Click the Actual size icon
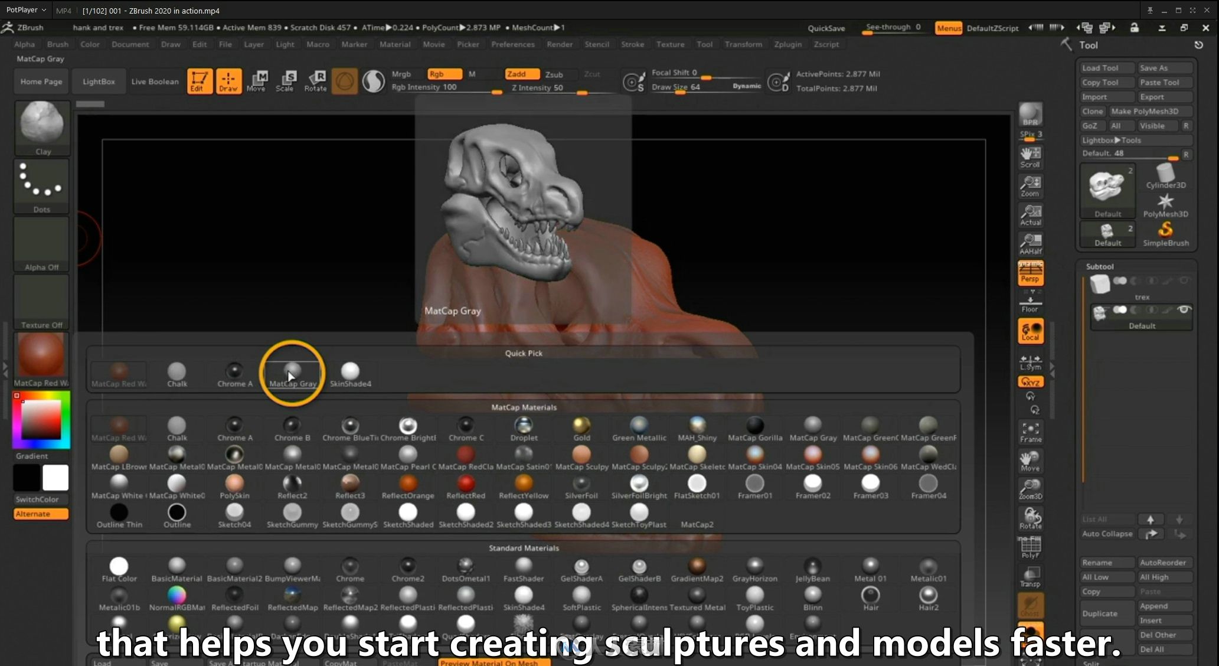Screen dimensions: 1219x666 (1030, 215)
